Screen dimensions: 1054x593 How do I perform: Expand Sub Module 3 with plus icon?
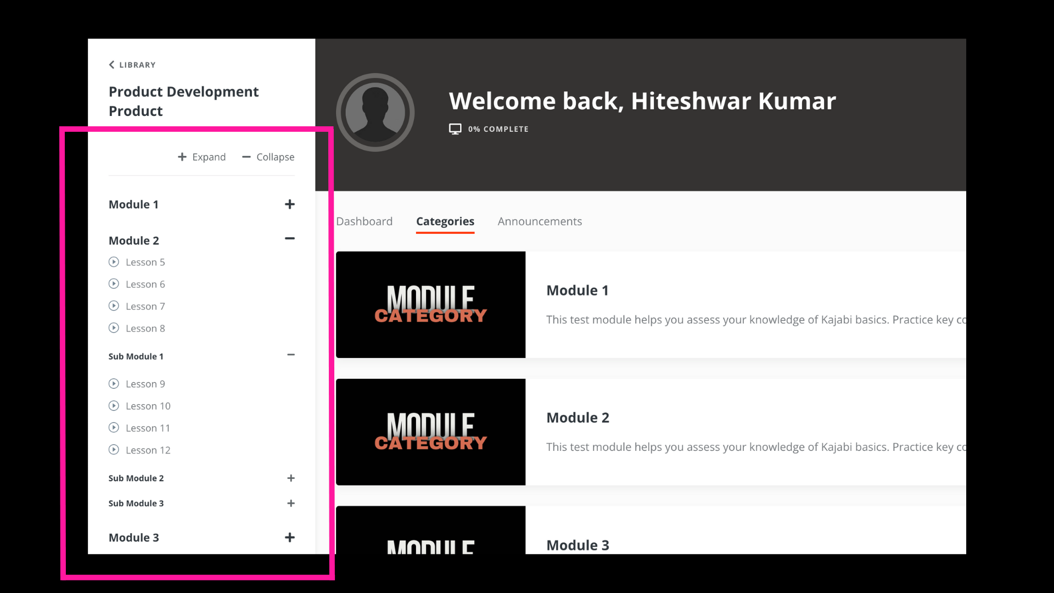(291, 503)
